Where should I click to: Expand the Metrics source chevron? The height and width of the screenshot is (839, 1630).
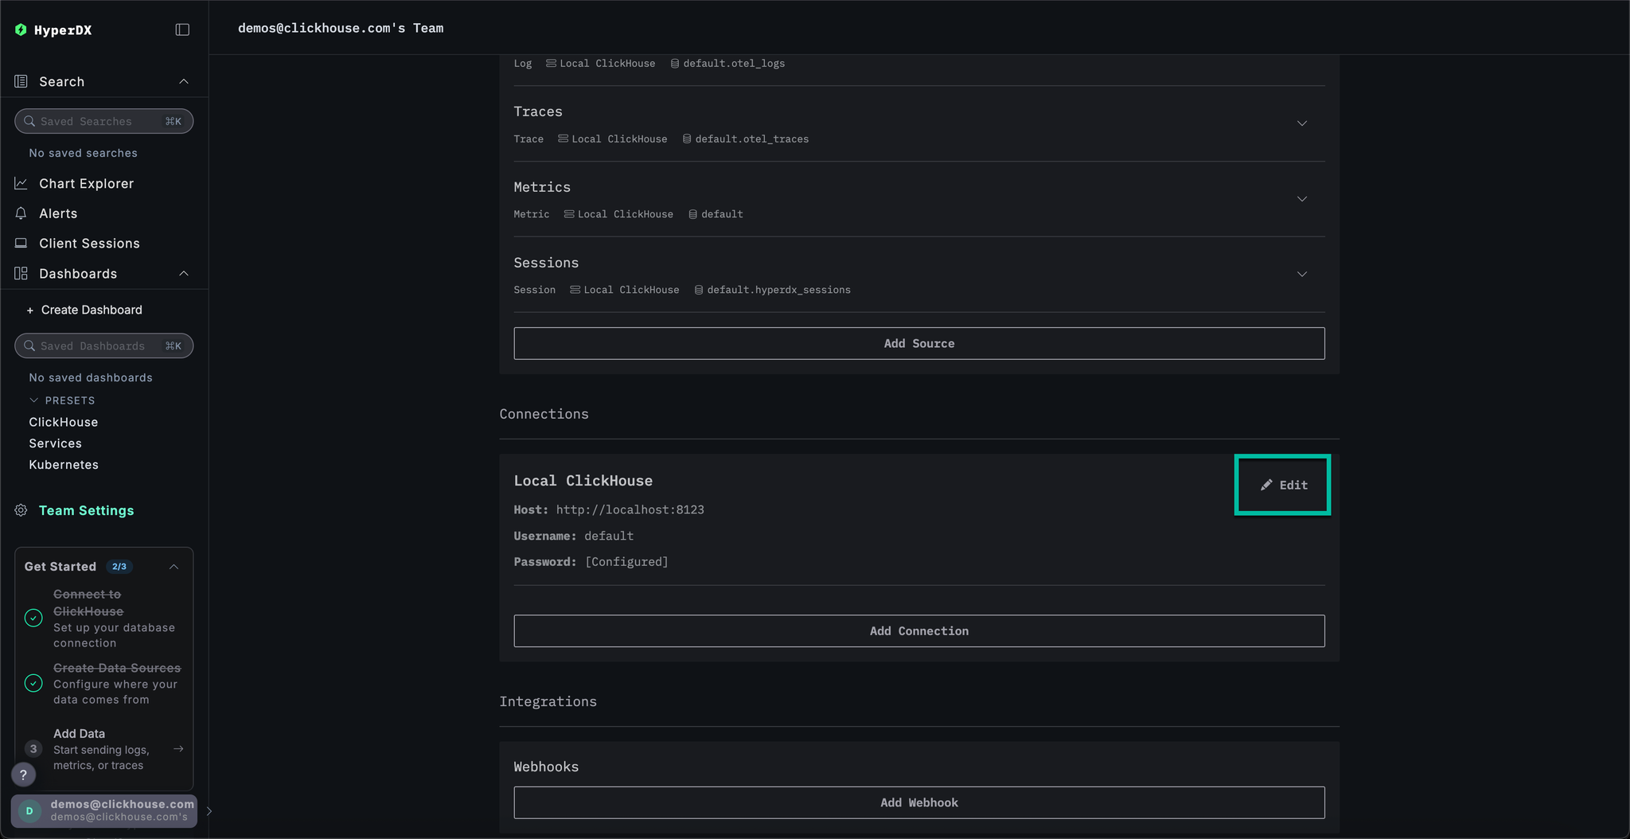(x=1302, y=199)
